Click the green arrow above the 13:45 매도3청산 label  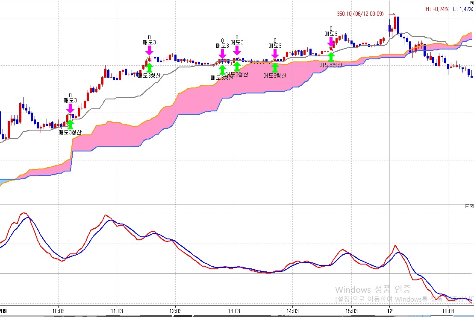click(275, 67)
